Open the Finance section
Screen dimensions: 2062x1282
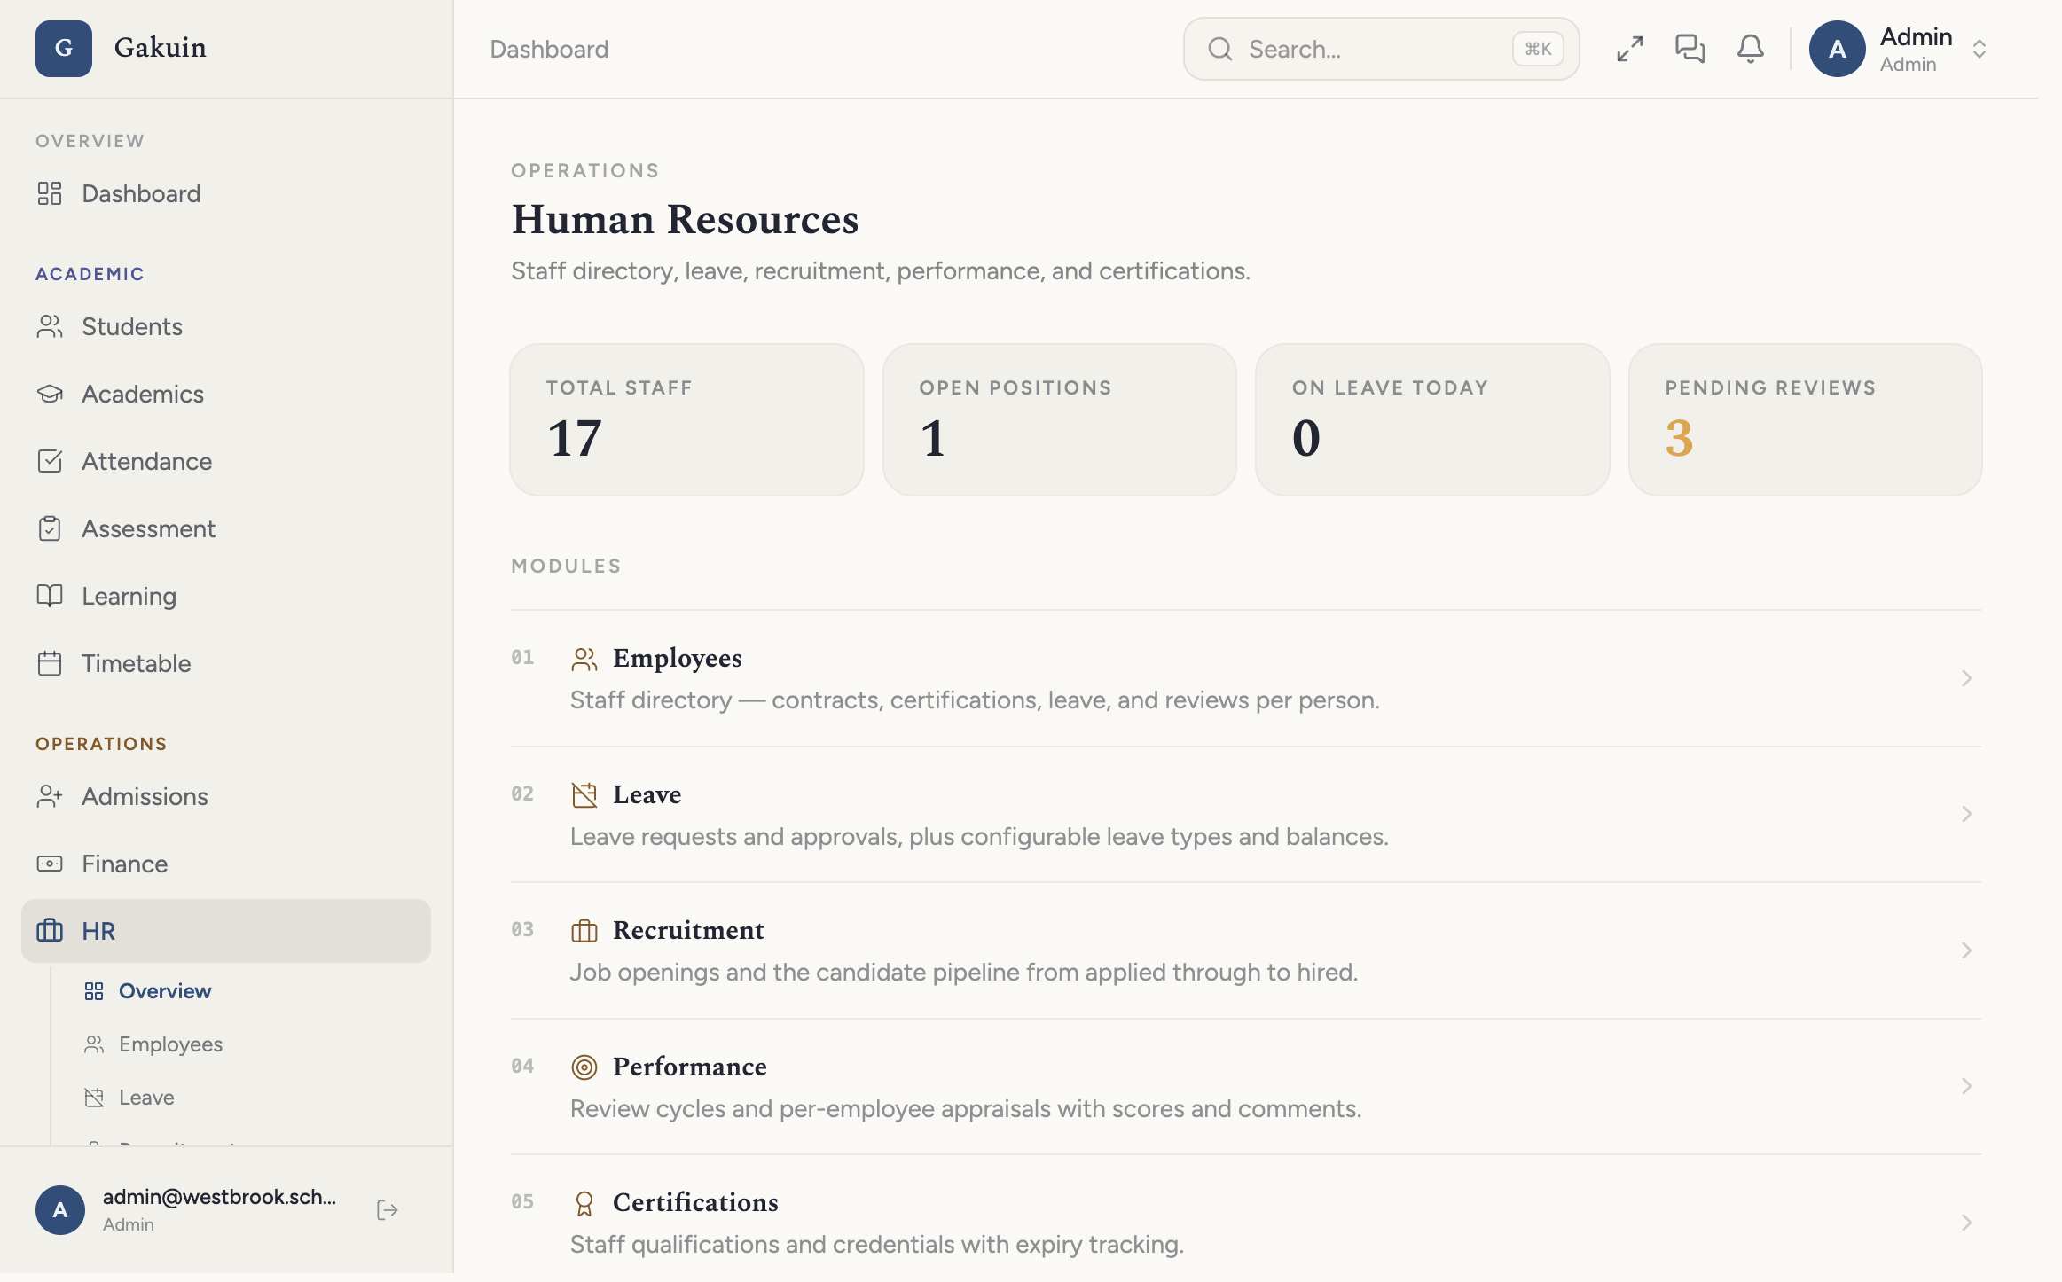coord(226,864)
